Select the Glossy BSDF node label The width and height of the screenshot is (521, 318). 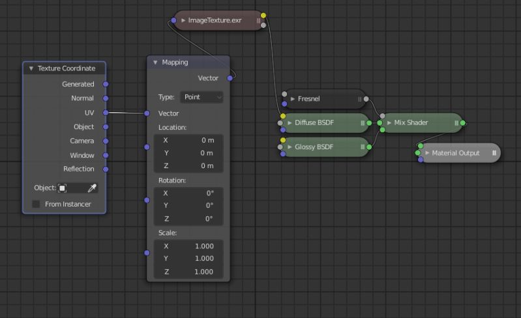(314, 147)
